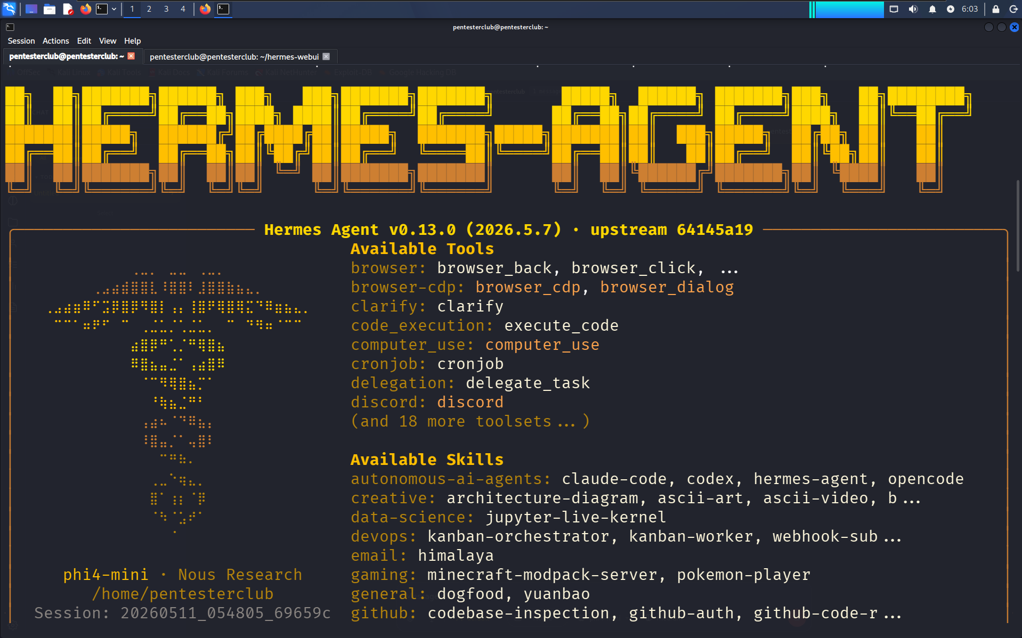Lock the screen with padlock icon
The height and width of the screenshot is (638, 1022).
995,9
